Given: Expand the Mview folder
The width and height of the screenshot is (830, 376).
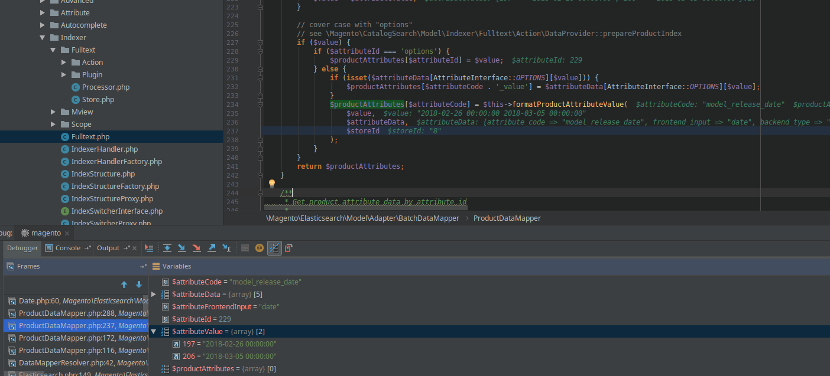Looking at the screenshot, I should (x=53, y=112).
